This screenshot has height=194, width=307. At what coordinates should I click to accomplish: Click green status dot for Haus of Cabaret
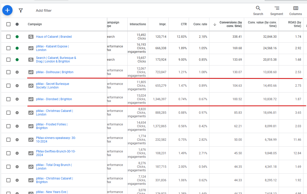pyautogui.click(x=17, y=37)
